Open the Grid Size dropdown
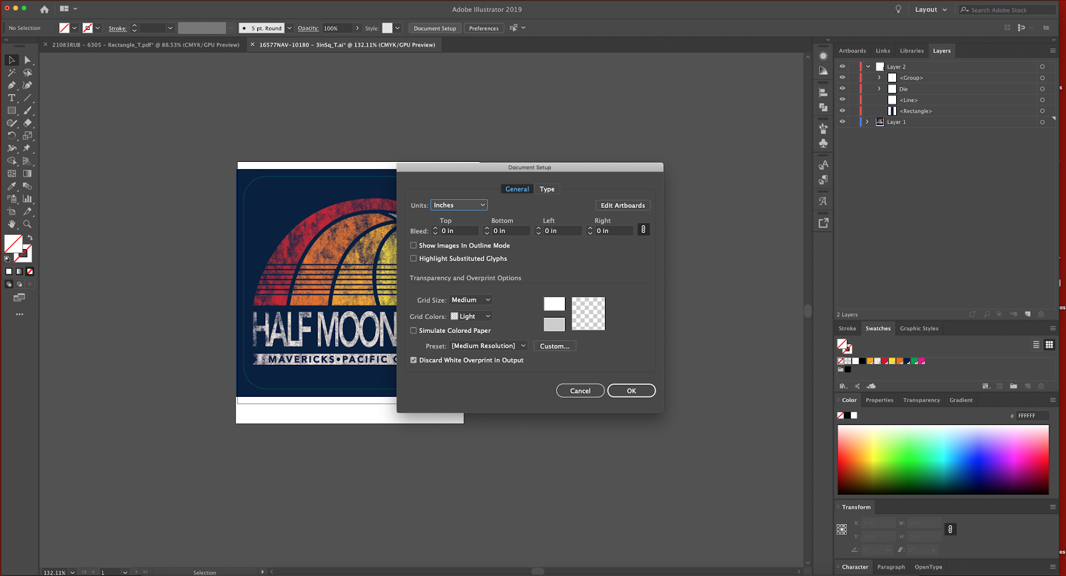1066x576 pixels. (471, 300)
